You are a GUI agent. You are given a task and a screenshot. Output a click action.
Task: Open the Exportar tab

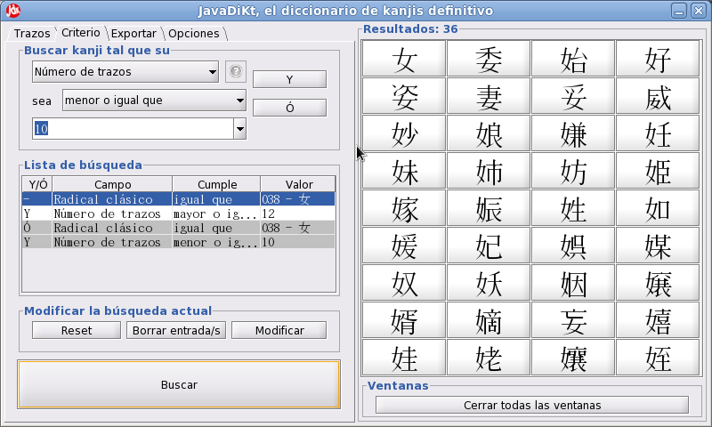[133, 33]
